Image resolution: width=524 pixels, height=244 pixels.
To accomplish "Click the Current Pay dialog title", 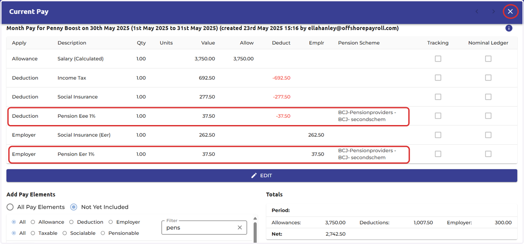I will tap(29, 12).
